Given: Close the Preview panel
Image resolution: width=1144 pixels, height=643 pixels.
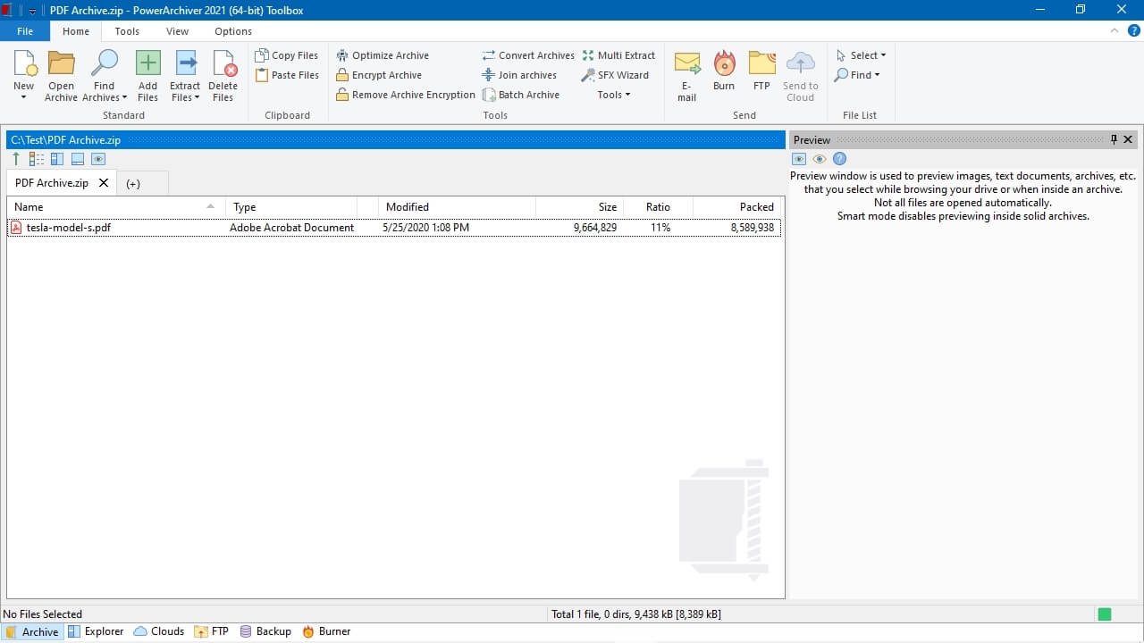Looking at the screenshot, I should pos(1128,139).
